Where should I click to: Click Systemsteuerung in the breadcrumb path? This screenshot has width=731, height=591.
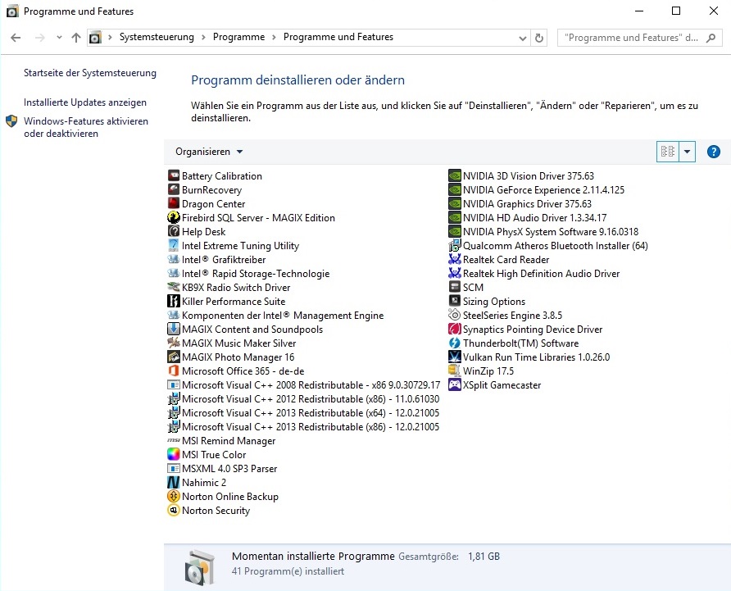(x=157, y=37)
